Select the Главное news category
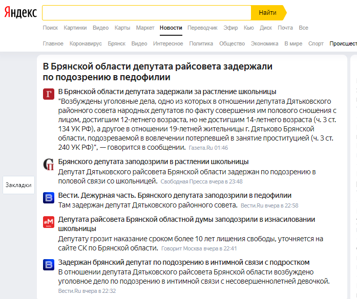Screen dimensions: 357x299 click(x=53, y=43)
